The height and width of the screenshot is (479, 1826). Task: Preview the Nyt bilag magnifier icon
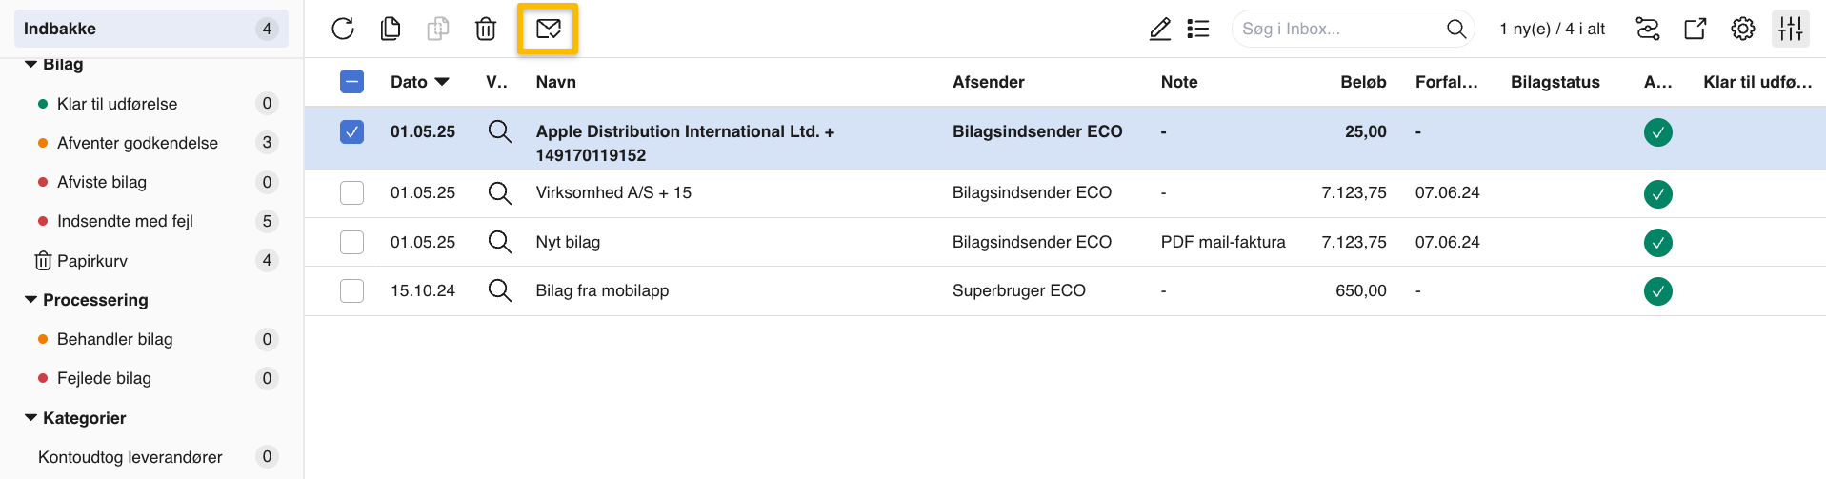[x=499, y=242]
